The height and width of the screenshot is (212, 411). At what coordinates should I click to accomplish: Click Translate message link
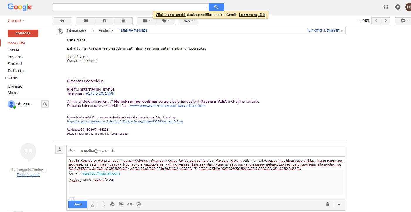pyautogui.click(x=133, y=30)
